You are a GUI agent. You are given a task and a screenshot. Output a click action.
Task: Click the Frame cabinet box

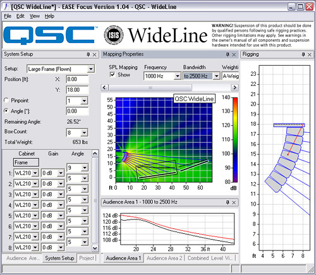[26, 162]
